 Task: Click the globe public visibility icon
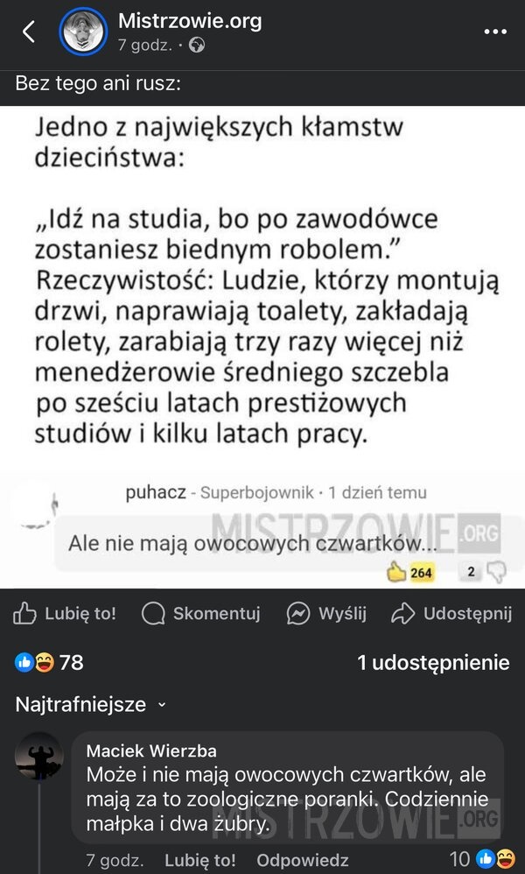coord(197,46)
